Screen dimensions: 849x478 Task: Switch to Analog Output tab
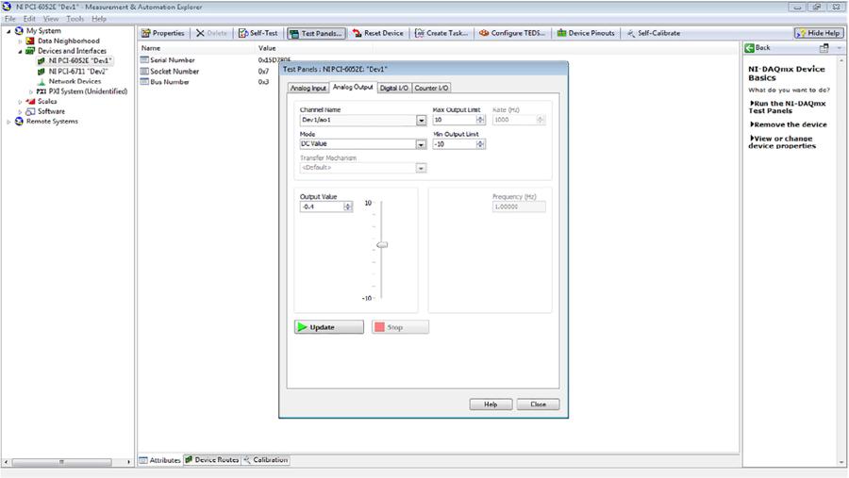353,87
